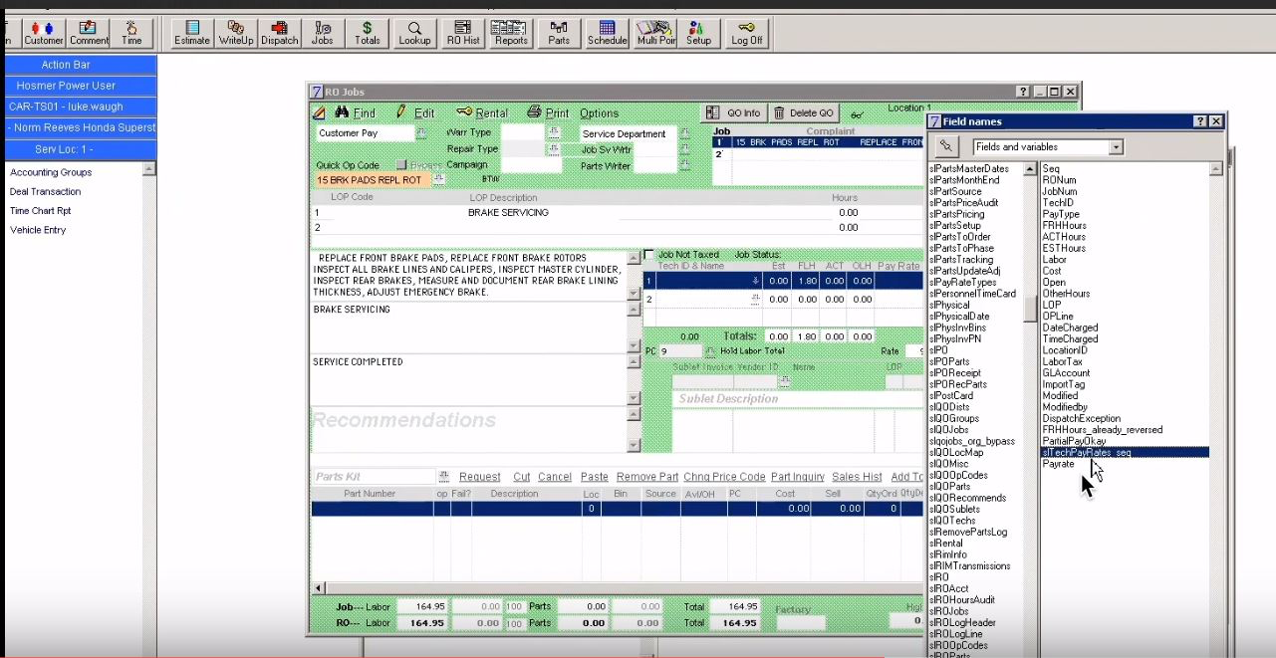Click the Multi Point inspection icon

(654, 27)
